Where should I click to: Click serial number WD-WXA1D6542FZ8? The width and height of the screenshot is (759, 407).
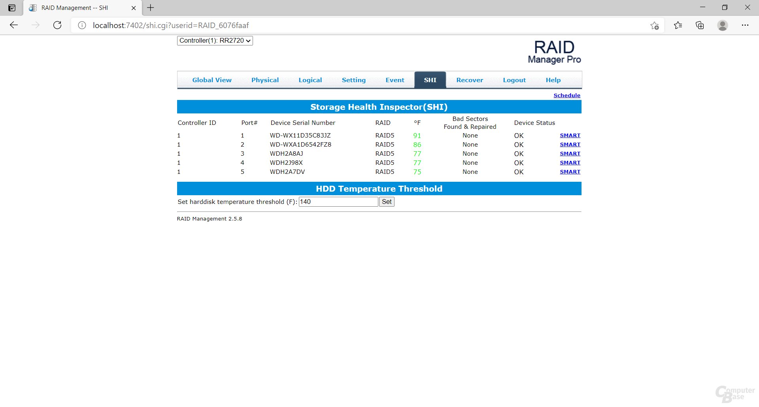tap(300, 145)
